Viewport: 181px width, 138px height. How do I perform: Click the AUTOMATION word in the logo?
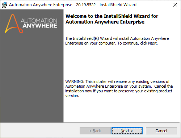(x=39, y=21)
